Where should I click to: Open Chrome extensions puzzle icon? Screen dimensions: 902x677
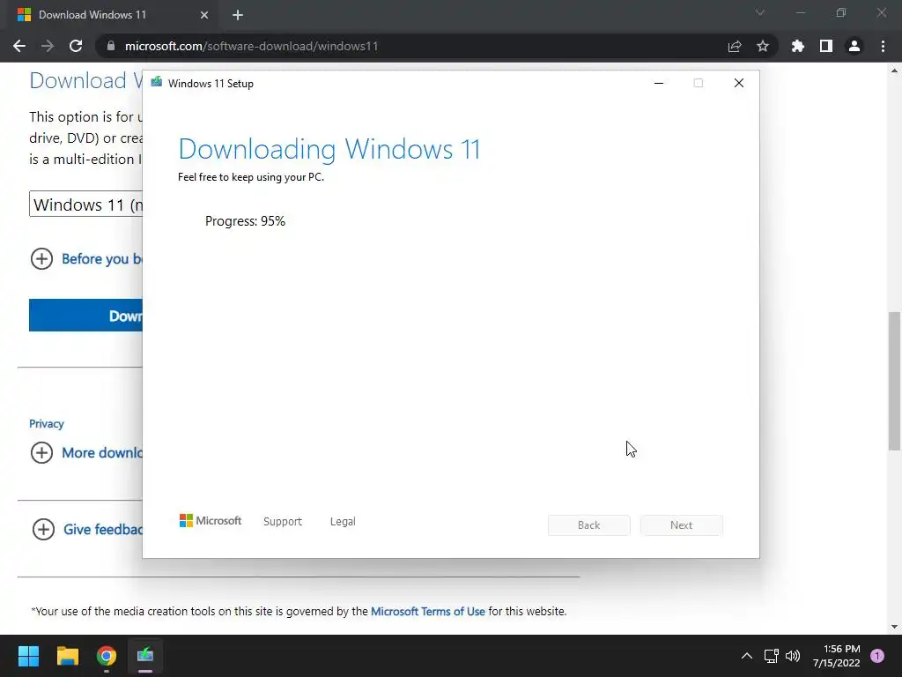coord(798,46)
